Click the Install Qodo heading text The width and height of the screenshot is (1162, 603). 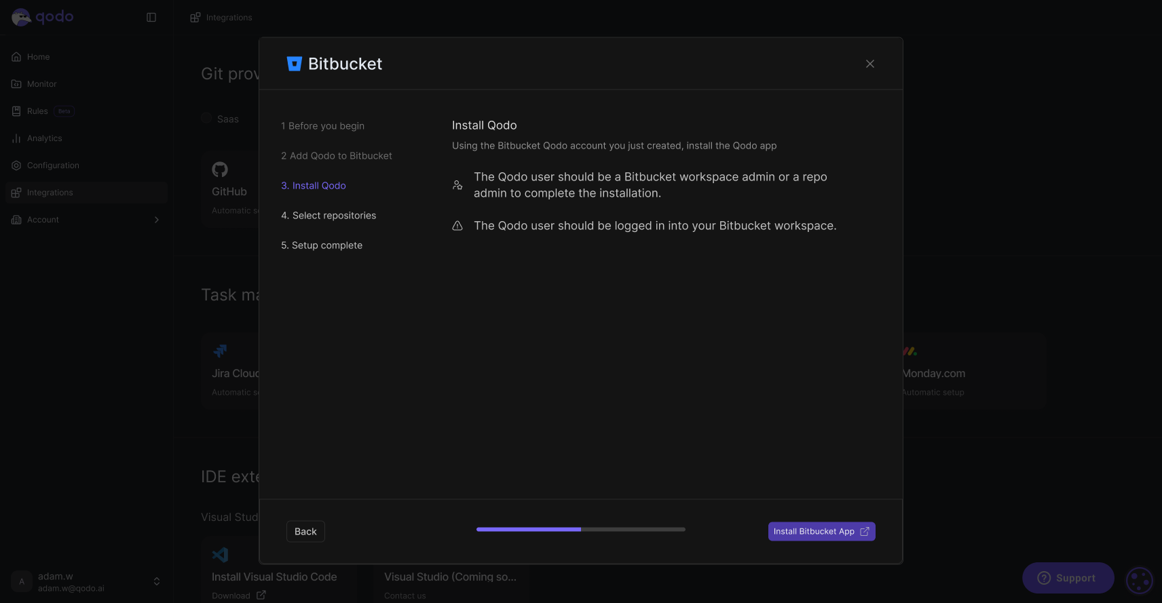coord(485,125)
